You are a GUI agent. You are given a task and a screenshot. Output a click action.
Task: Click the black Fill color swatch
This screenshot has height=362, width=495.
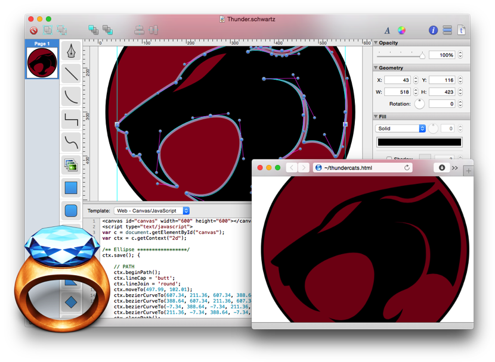[419, 142]
